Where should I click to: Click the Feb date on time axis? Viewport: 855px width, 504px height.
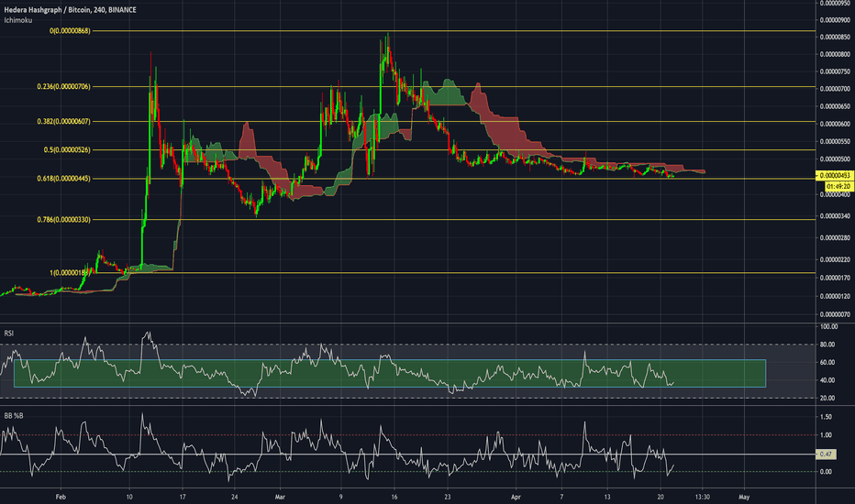61,497
